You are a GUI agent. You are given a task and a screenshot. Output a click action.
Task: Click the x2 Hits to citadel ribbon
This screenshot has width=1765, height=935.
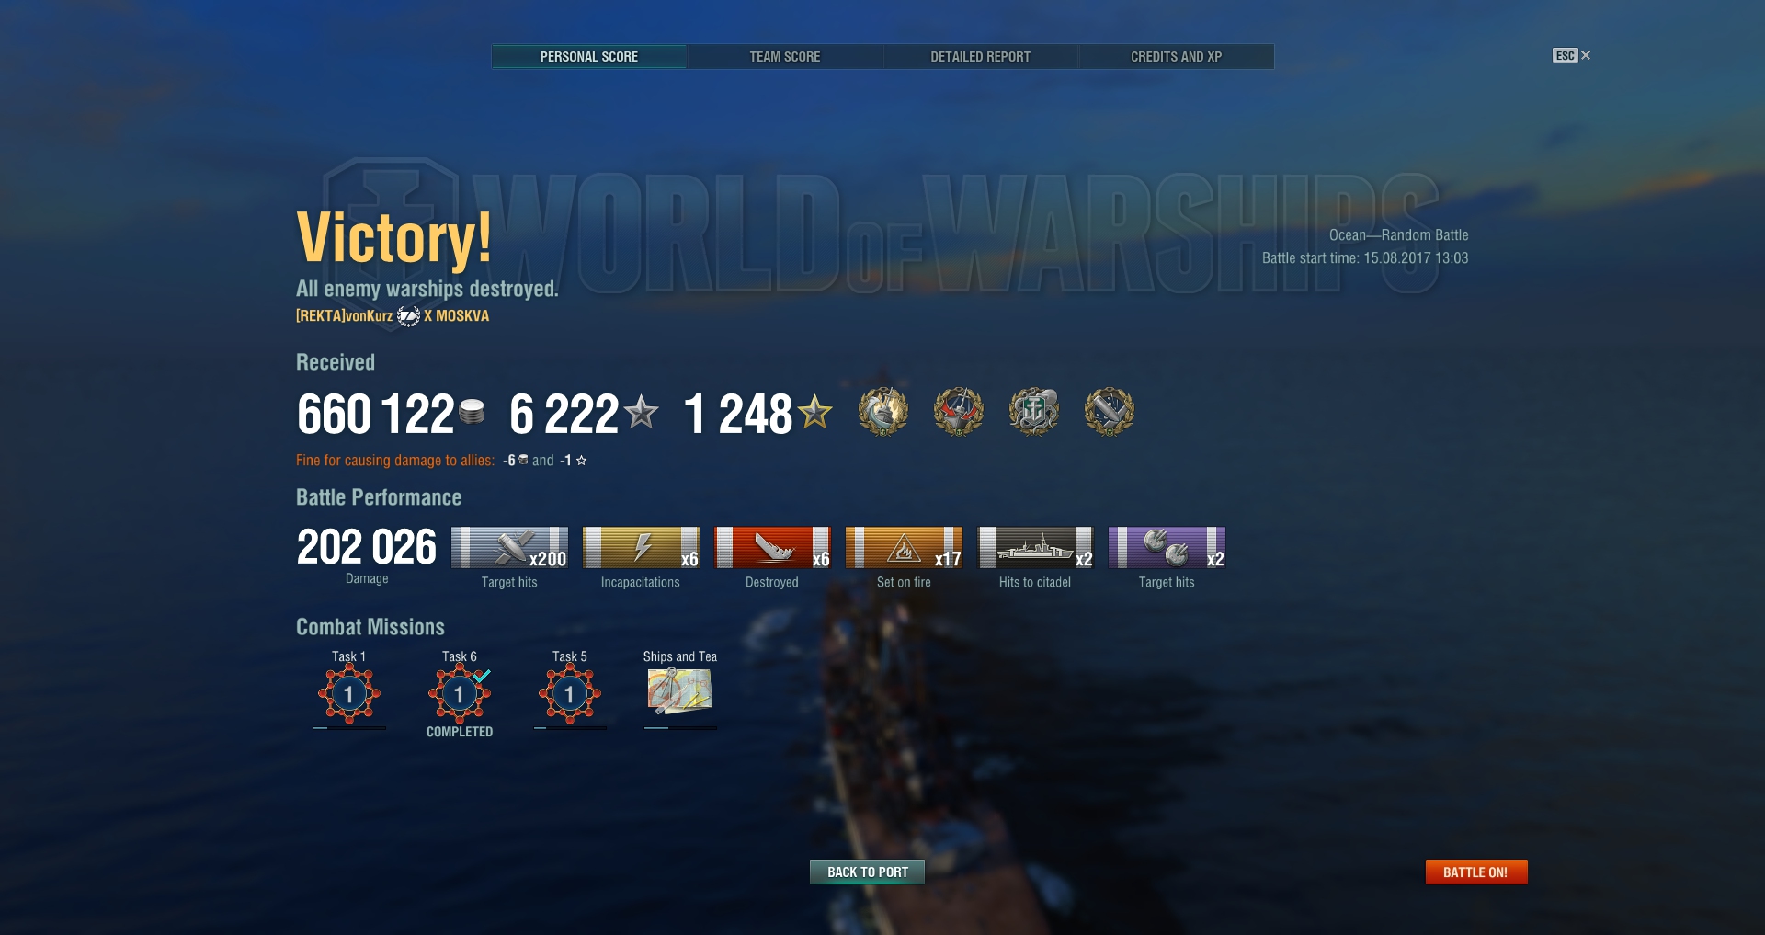click(x=1035, y=548)
